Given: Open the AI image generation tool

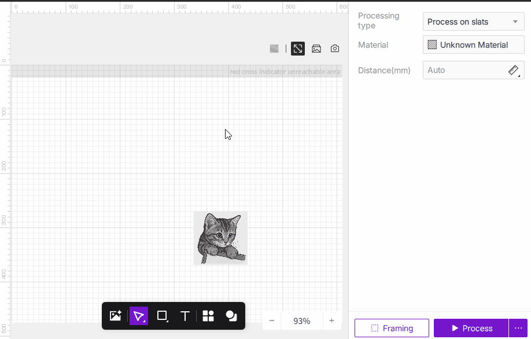Looking at the screenshot, I should tap(116, 316).
